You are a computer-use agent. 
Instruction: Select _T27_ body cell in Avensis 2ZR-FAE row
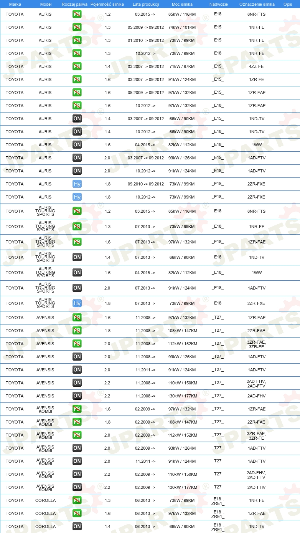coord(218,331)
